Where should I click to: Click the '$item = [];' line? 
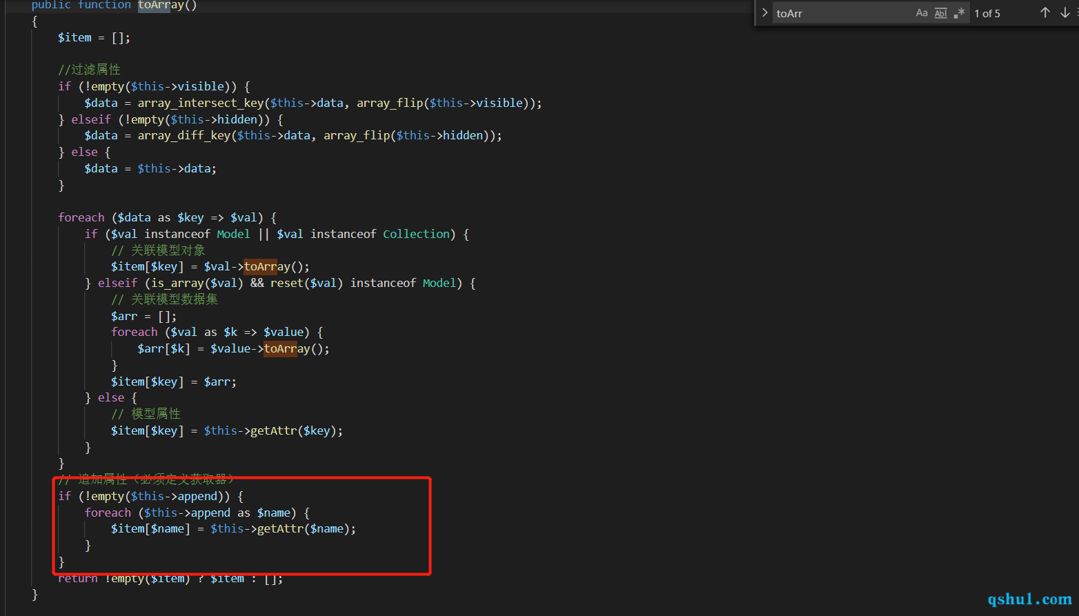tap(94, 37)
